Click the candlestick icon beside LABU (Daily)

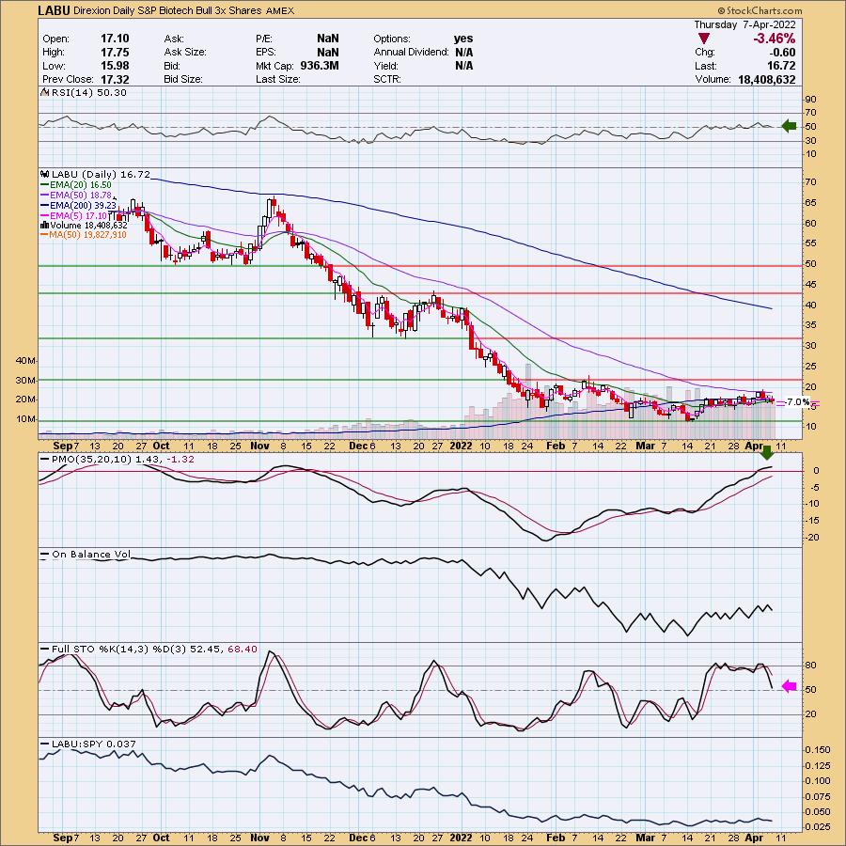[x=45, y=174]
